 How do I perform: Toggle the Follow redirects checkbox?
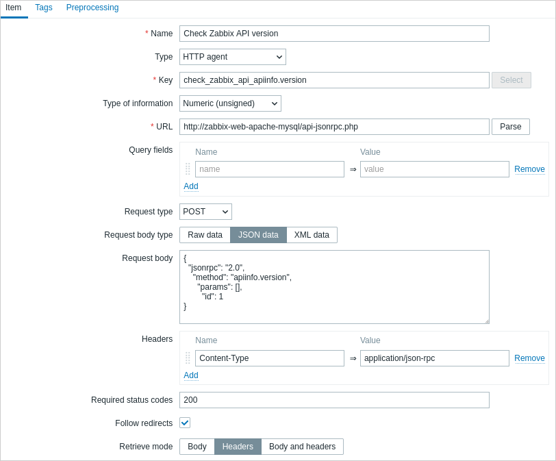(185, 423)
